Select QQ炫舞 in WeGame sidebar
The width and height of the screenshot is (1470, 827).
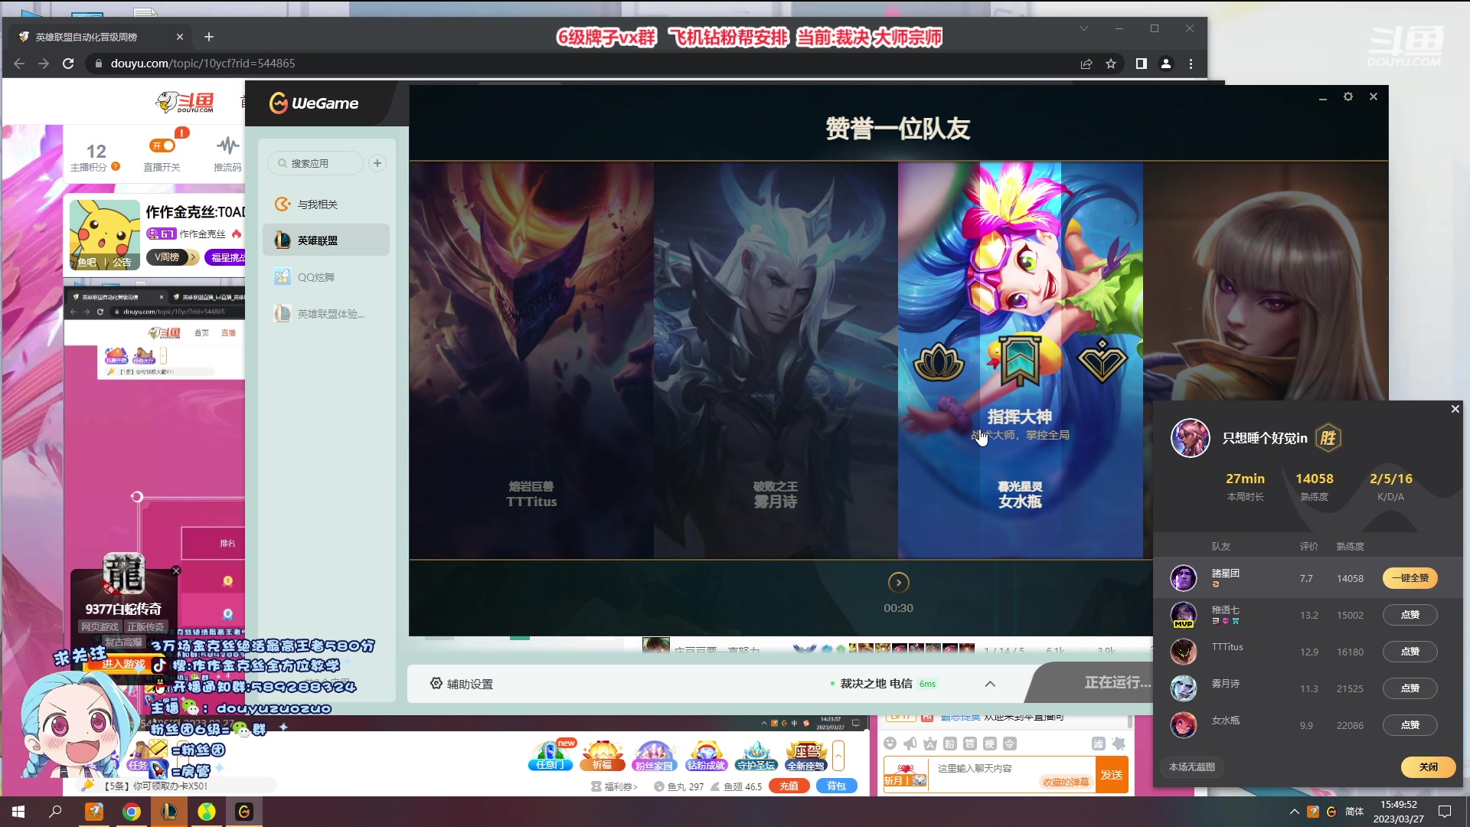coord(326,277)
